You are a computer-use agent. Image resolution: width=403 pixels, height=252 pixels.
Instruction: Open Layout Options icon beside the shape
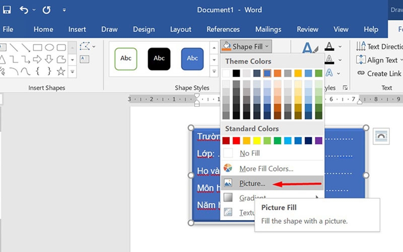(381, 136)
